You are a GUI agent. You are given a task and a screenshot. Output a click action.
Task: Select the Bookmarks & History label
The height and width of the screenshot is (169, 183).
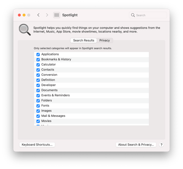pos(56,59)
